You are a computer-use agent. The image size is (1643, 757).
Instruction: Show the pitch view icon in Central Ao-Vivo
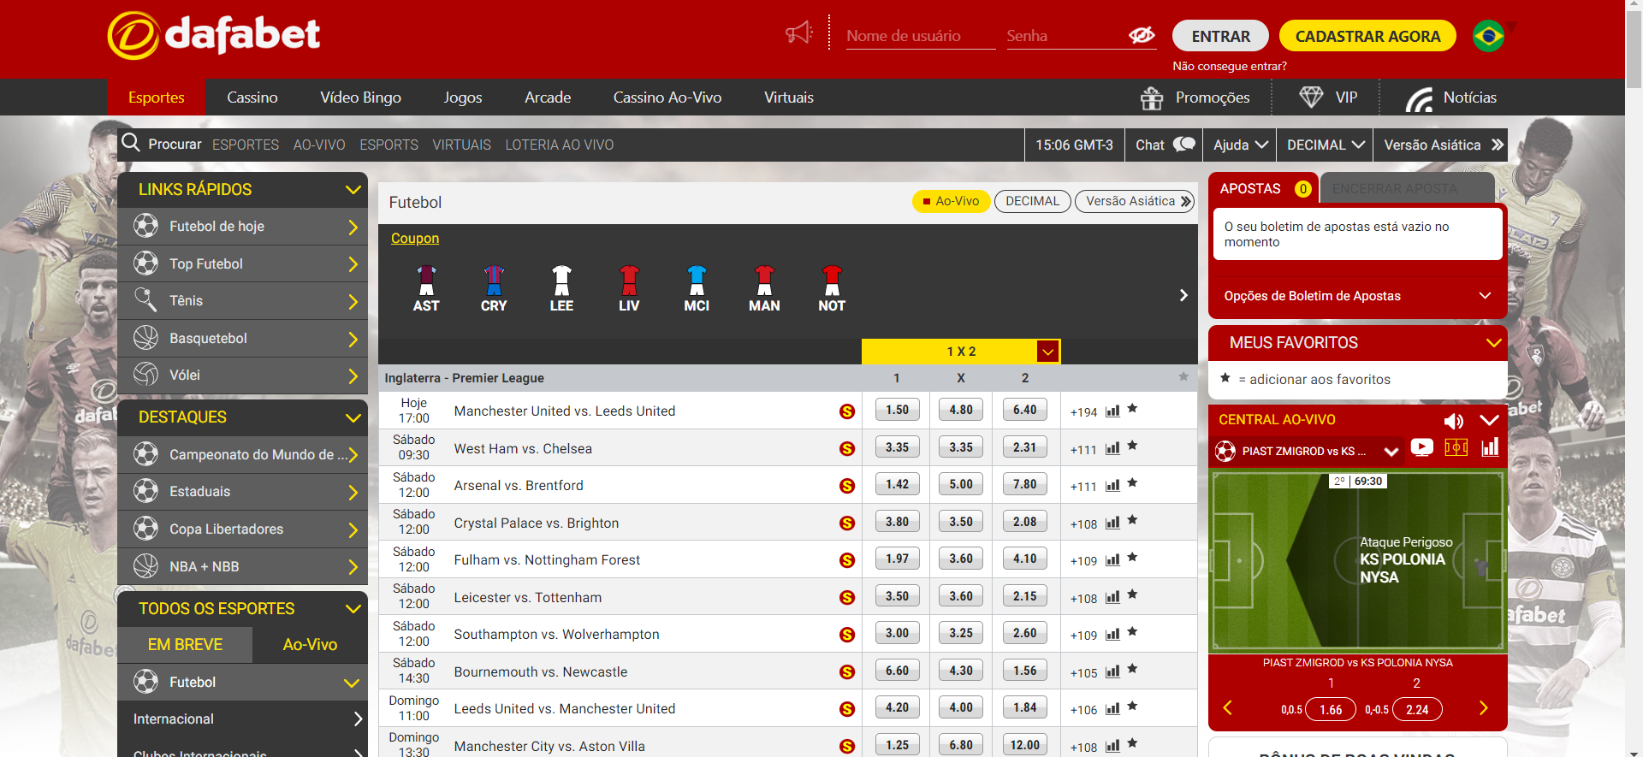tap(1456, 447)
